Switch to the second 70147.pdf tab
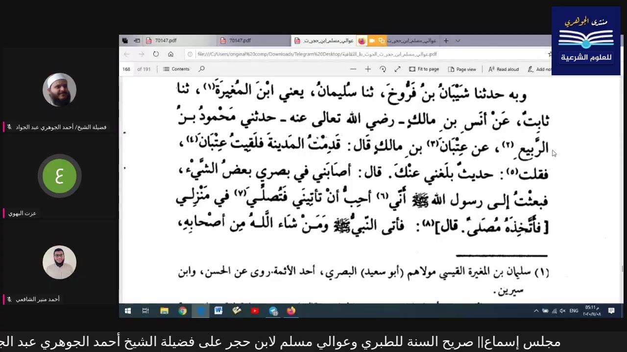This screenshot has height=352, width=627. coord(253,41)
